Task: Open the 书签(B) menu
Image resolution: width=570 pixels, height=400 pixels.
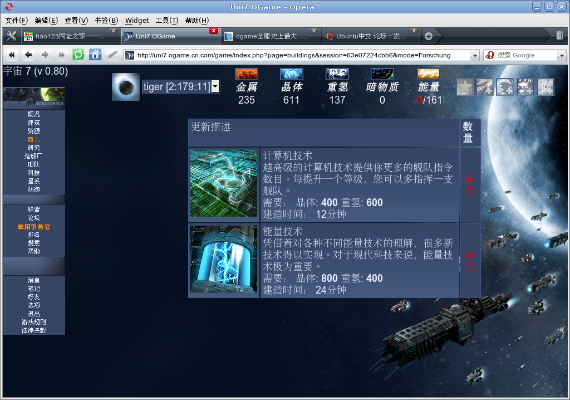Action: click(106, 21)
